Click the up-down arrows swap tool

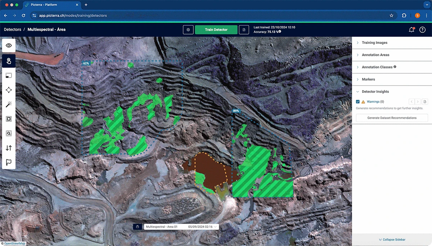pyautogui.click(x=9, y=148)
